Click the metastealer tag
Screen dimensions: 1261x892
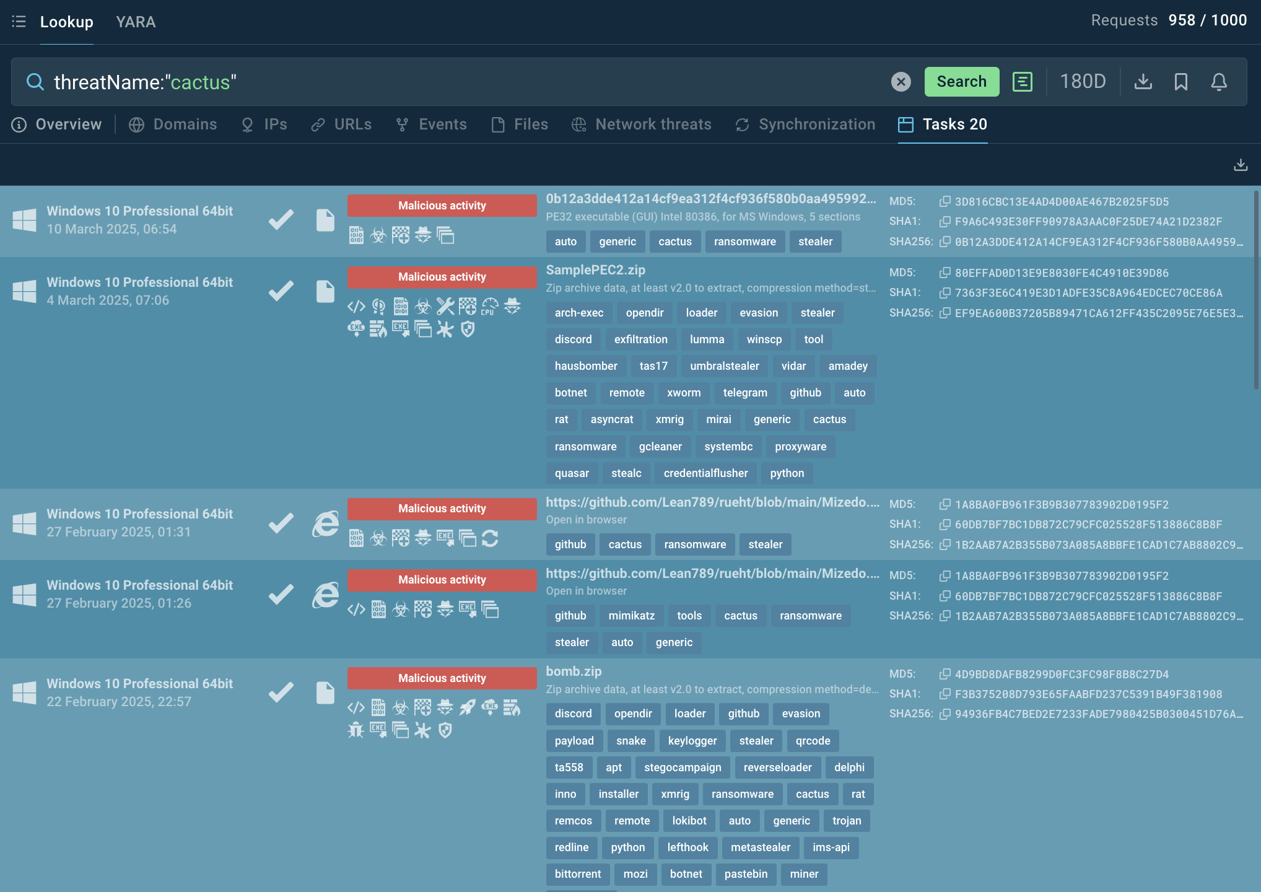tap(761, 847)
